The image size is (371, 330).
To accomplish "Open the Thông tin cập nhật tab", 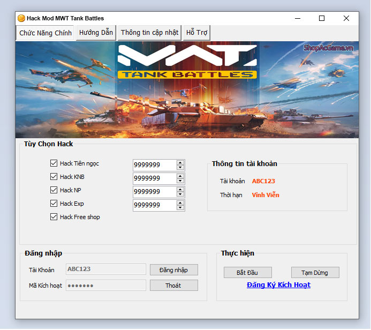I will coord(149,33).
